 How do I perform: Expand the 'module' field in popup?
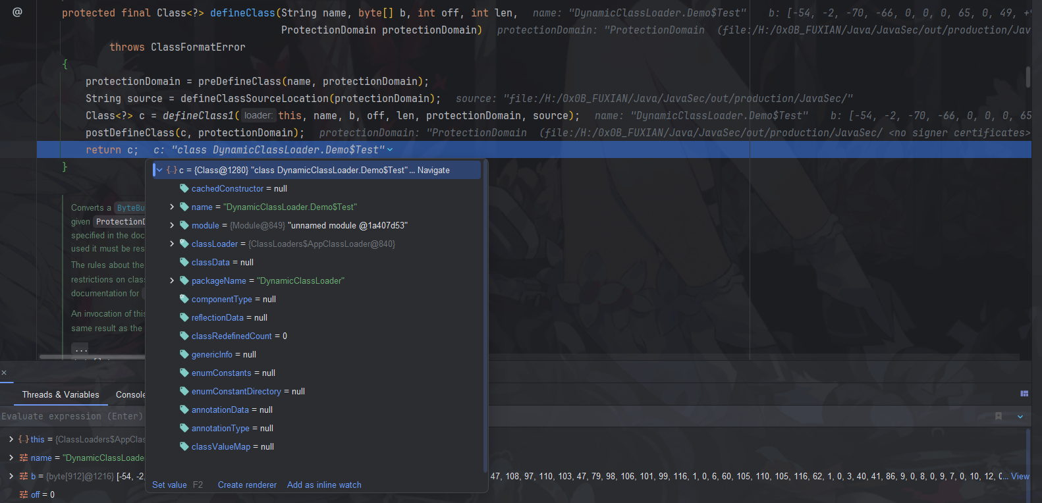(x=172, y=225)
